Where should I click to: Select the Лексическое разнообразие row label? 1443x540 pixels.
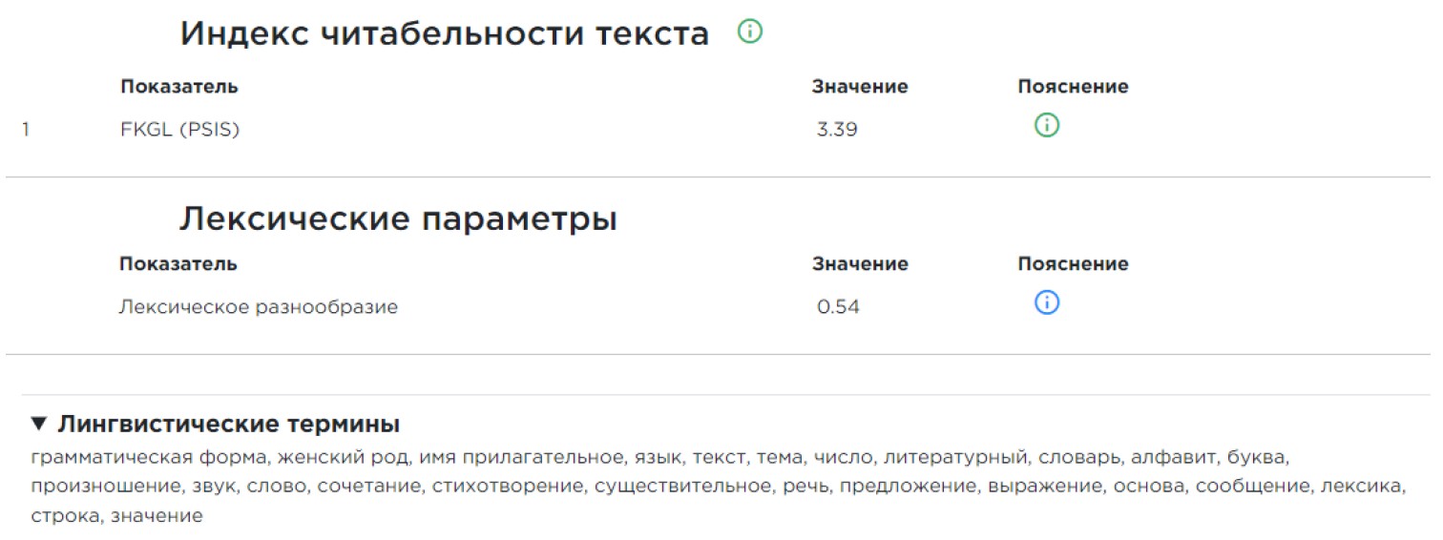pyautogui.click(x=258, y=307)
